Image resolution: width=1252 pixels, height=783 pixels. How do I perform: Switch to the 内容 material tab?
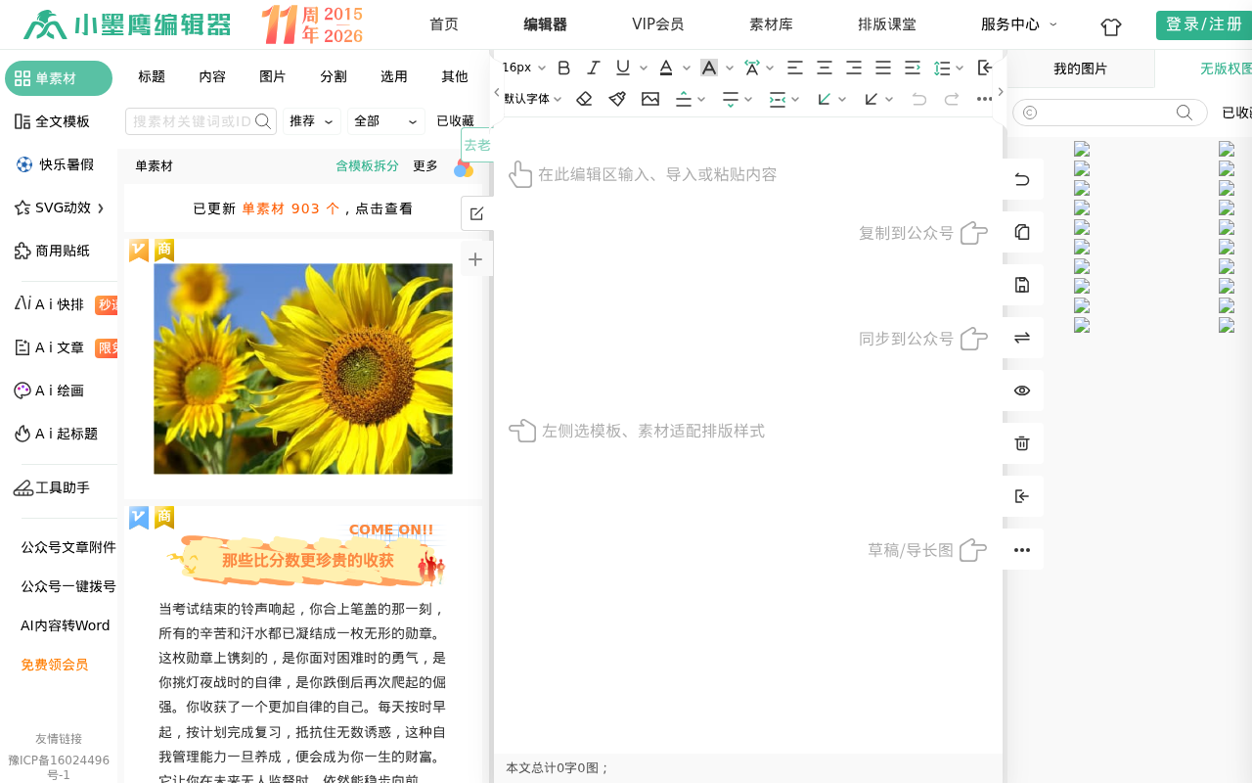pos(212,76)
